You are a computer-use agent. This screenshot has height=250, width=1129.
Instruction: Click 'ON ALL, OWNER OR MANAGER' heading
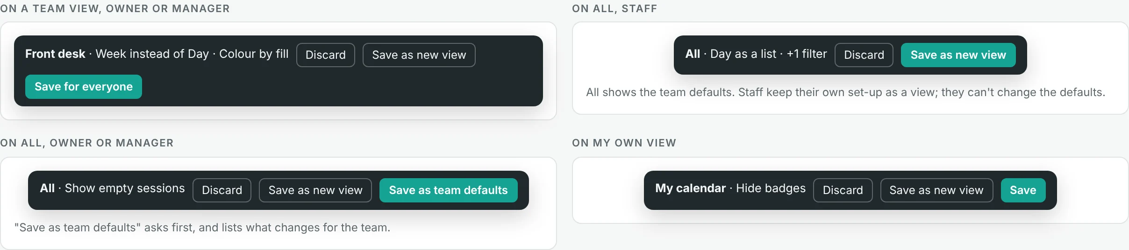pos(87,143)
